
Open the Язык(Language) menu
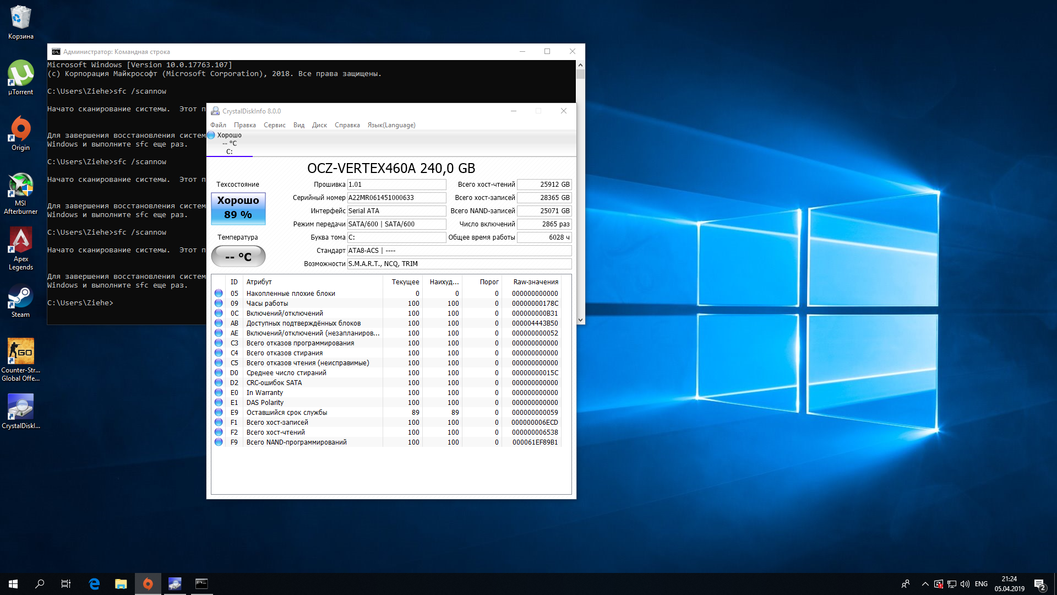click(391, 125)
